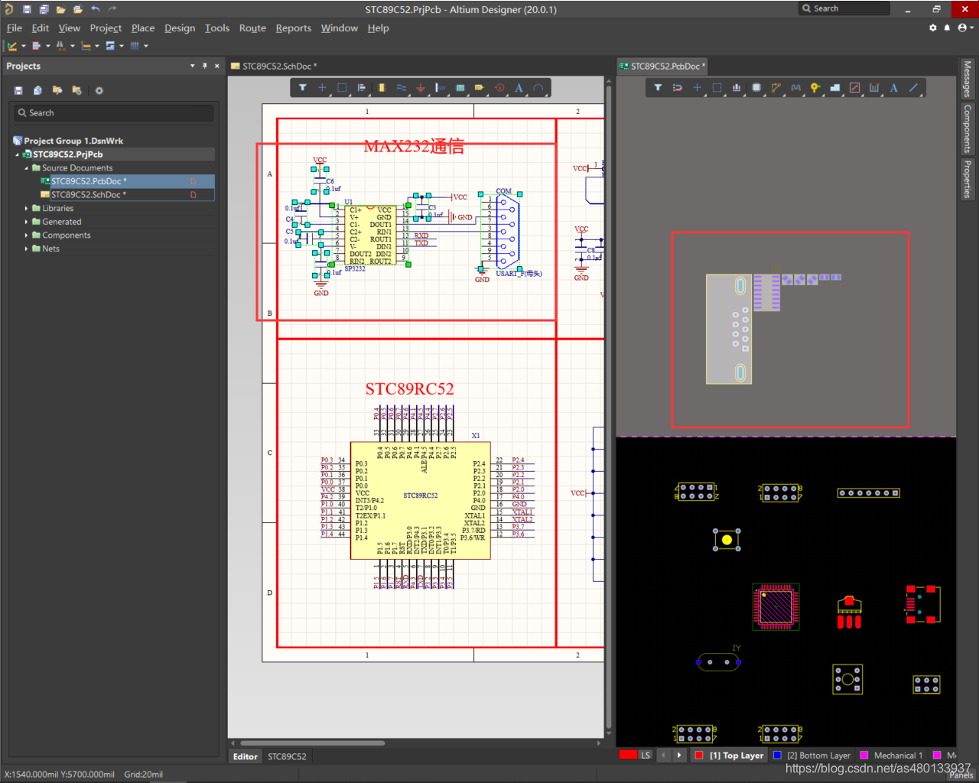979x783 pixels.
Task: Open grid settings dropdown arrow
Action: coord(145,46)
